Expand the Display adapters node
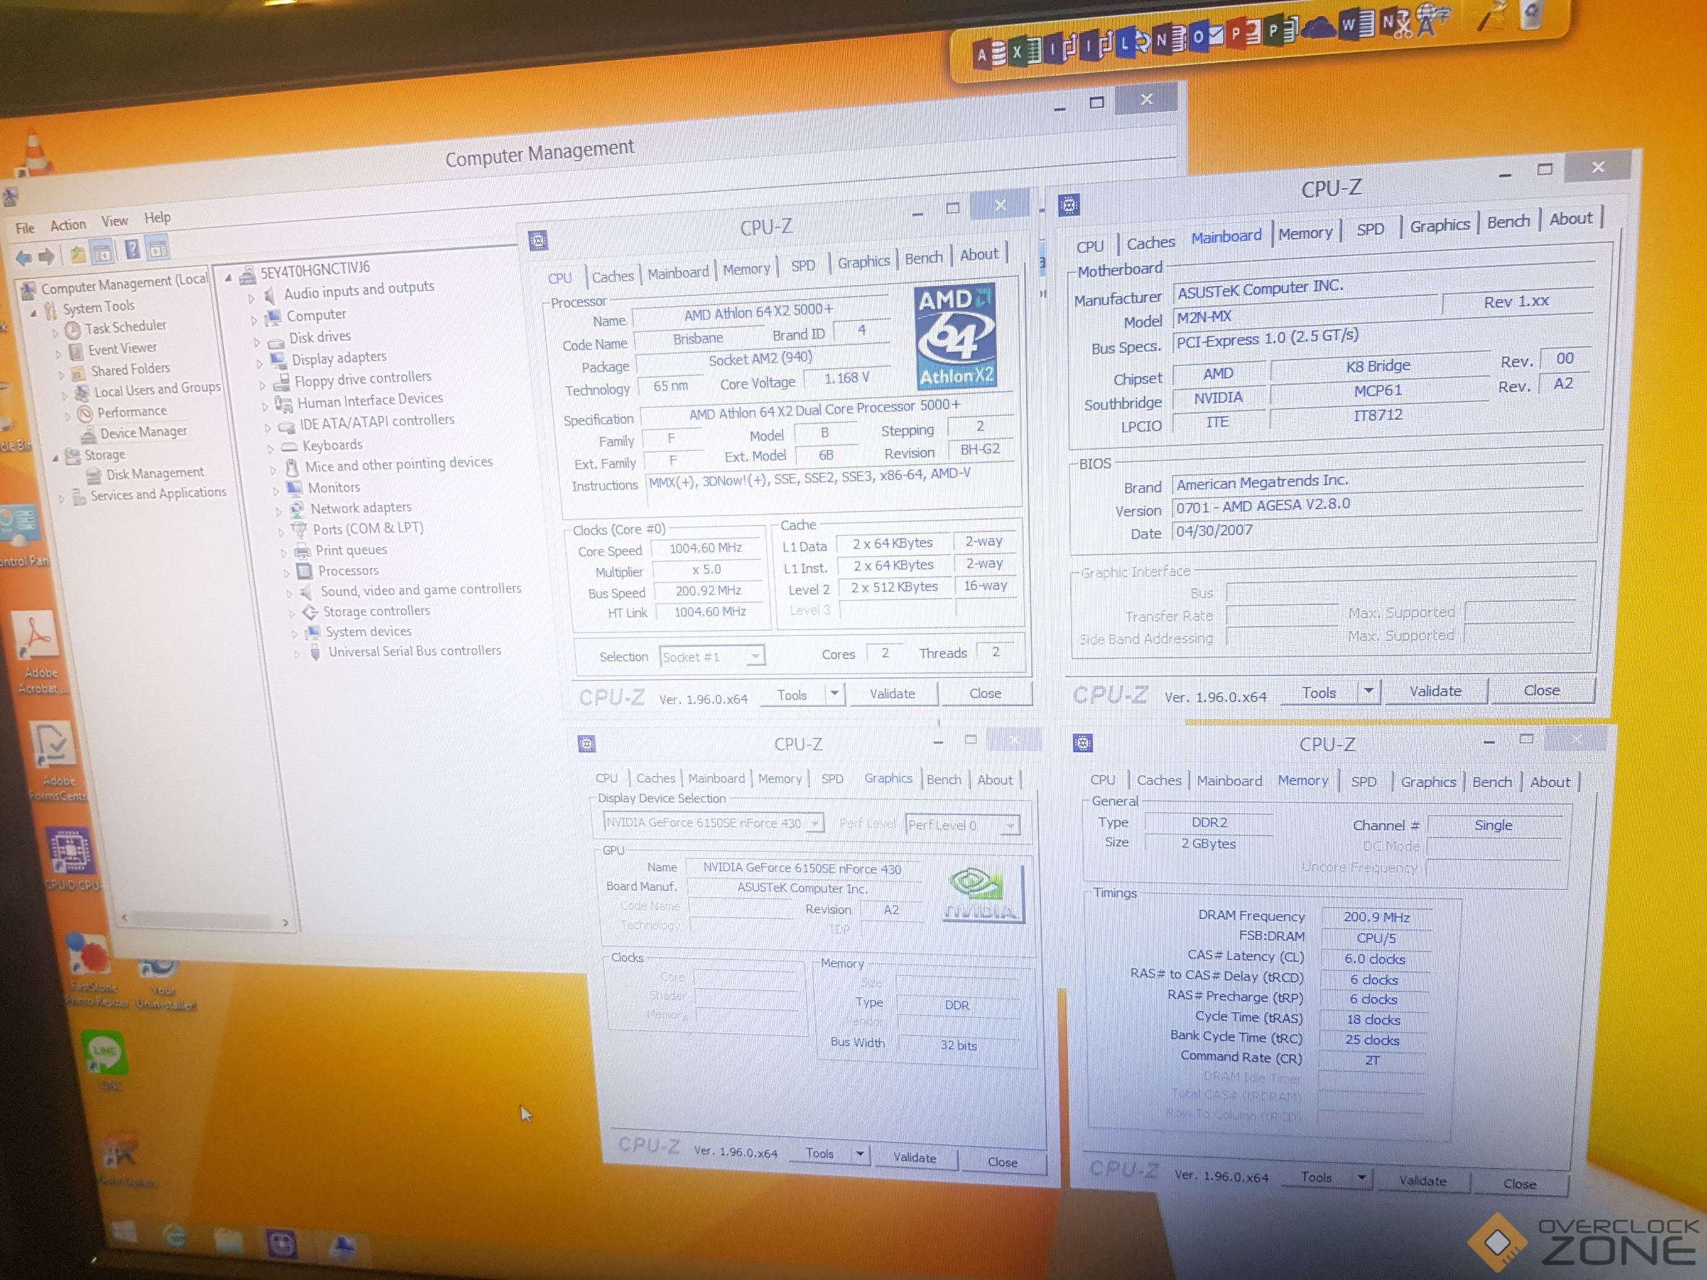 click(259, 362)
